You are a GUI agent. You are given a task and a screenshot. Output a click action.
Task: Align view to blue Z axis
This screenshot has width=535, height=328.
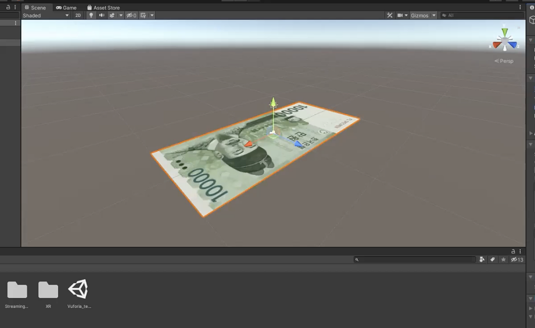[x=513, y=45]
